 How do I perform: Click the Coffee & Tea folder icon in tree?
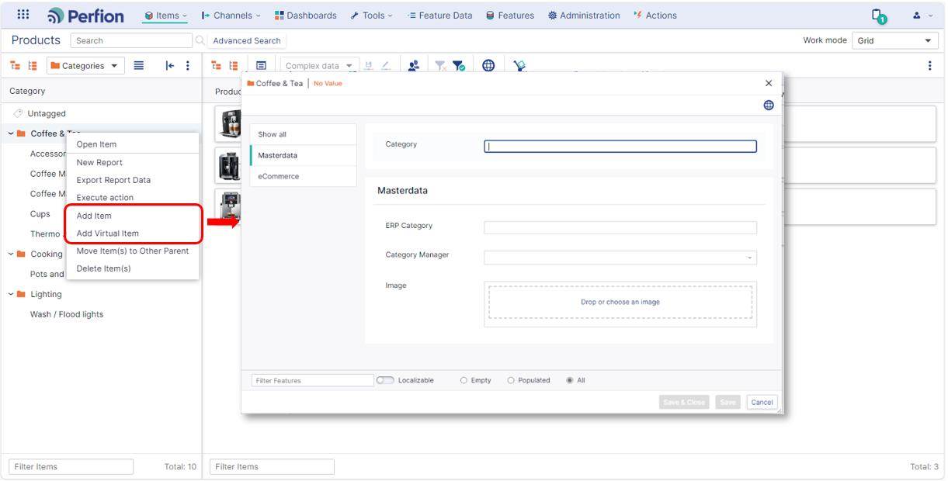pos(21,133)
